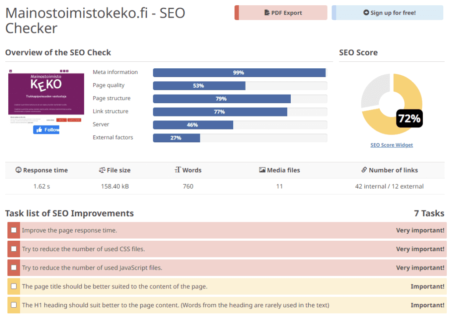Image resolution: width=449 pixels, height=316 pixels.
Task: Click the thumbs-up icon on Follow button
Action: click(x=39, y=130)
